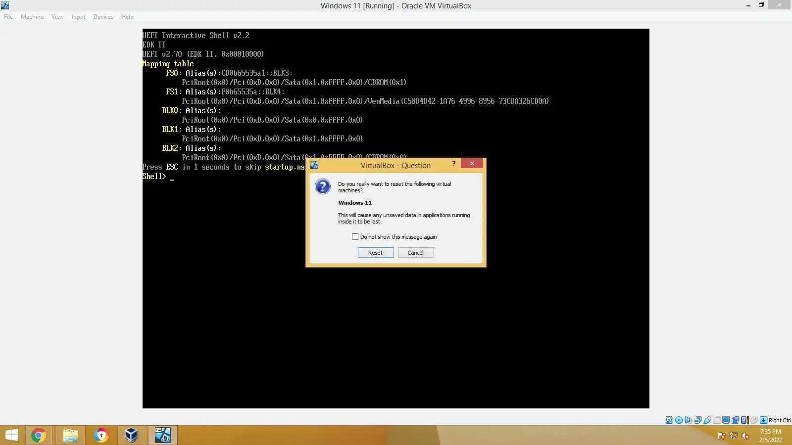Click the 'BLK2:' mapping entry

[x=172, y=148]
